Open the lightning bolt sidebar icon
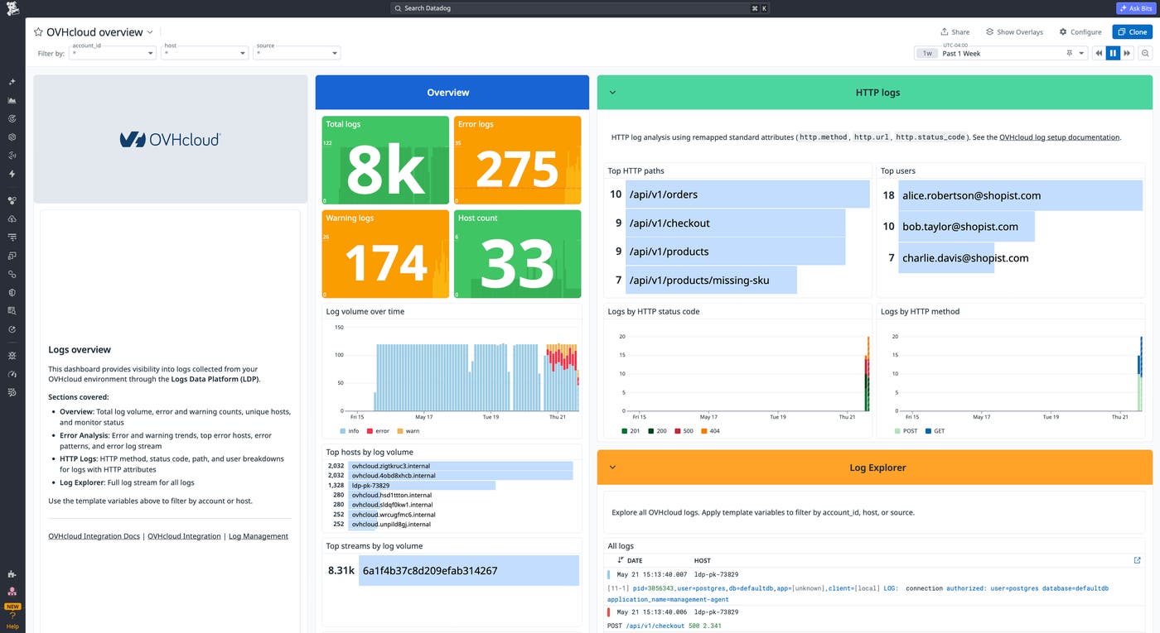This screenshot has width=1160, height=633. coord(12,175)
